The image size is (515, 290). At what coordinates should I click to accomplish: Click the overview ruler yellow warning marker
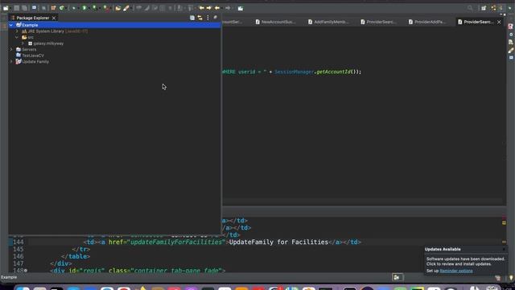coord(504,222)
